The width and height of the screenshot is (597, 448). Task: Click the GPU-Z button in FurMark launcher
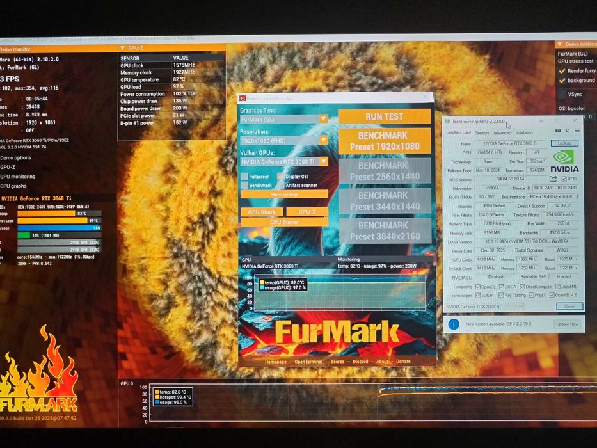[x=307, y=212]
